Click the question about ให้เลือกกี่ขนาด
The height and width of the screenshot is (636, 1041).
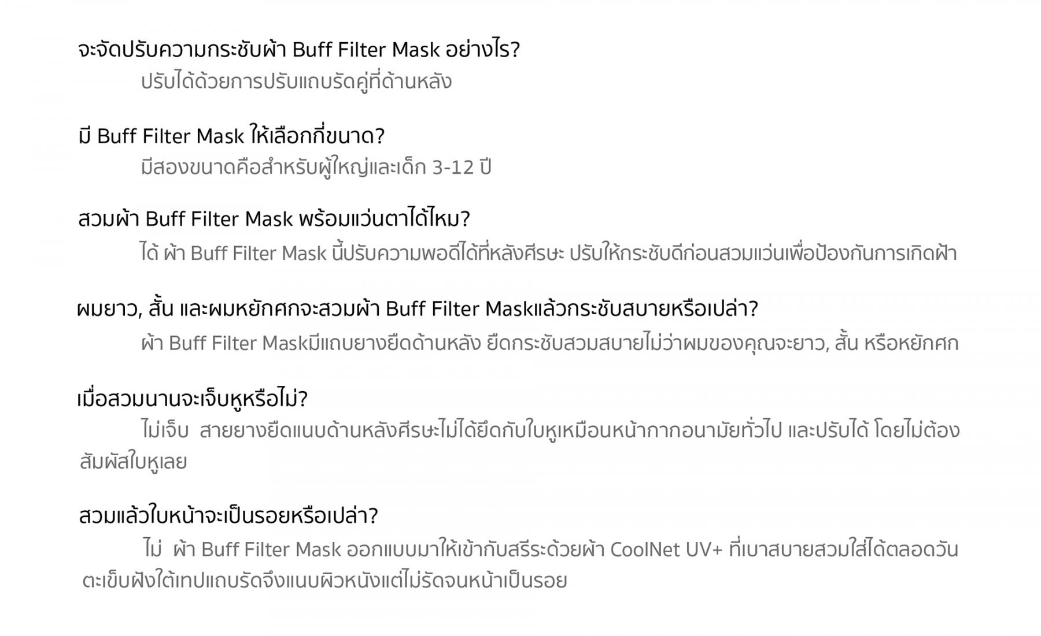(x=231, y=136)
